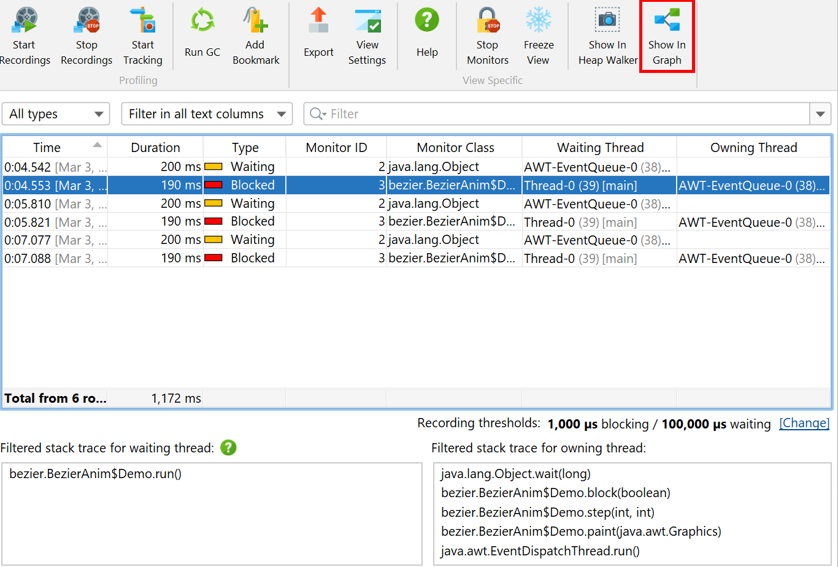The width and height of the screenshot is (838, 567).
Task: Select the Blocked event at 0:05.821
Action: pos(417,222)
